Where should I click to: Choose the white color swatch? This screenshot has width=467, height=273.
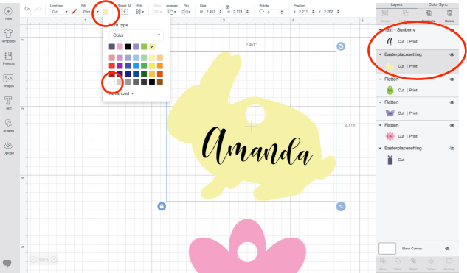click(111, 82)
